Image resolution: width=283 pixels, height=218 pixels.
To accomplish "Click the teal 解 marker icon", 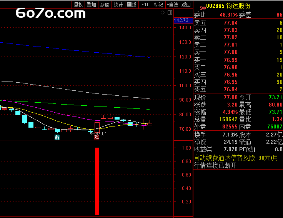I will [x=57, y=137].
